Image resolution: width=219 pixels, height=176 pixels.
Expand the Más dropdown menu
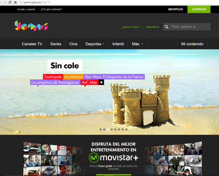pos(138,44)
